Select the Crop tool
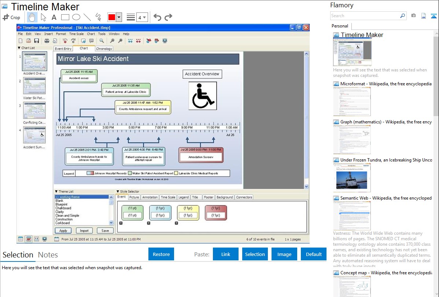 pos(11,17)
